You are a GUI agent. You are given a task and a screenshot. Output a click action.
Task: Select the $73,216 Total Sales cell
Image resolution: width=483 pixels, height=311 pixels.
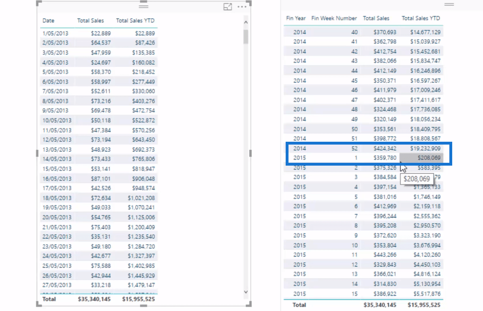[x=101, y=101]
